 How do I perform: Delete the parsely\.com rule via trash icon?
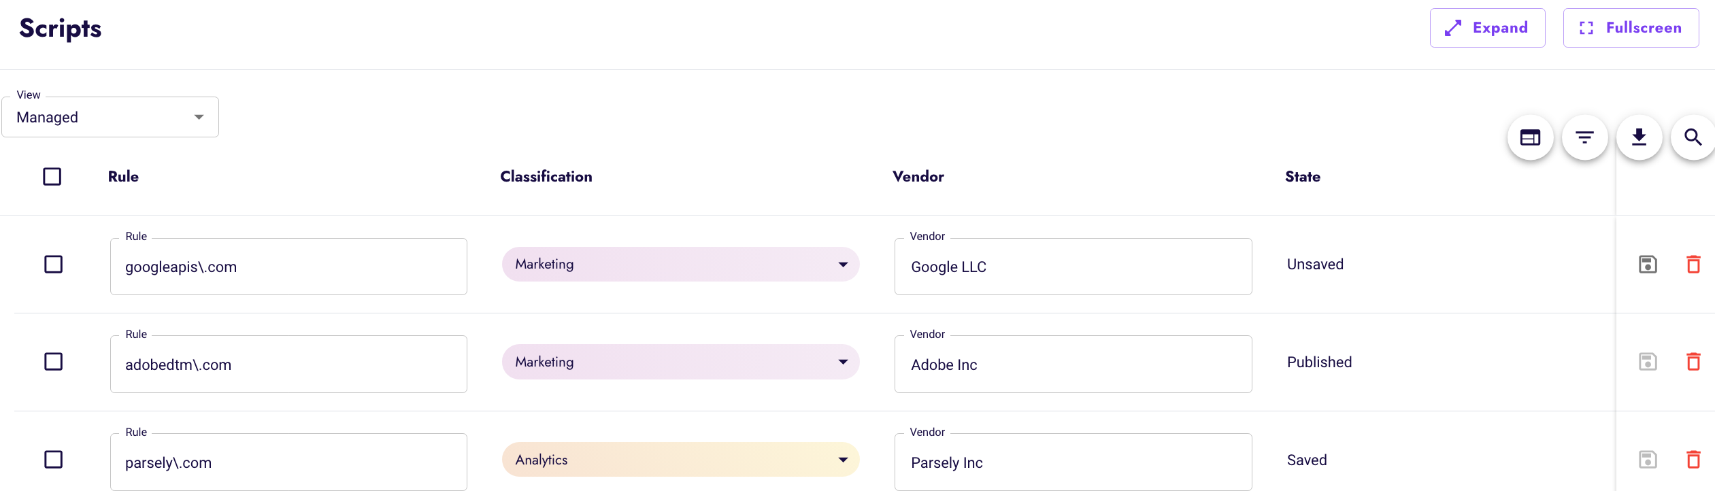1693,460
